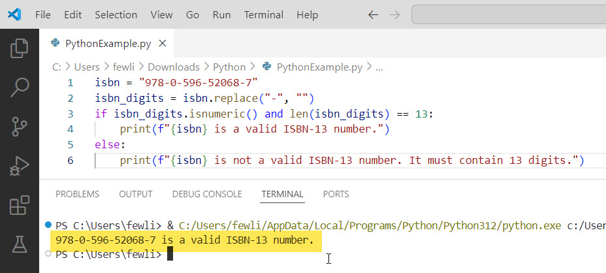The height and width of the screenshot is (273, 606).
Task: Open the Help menu
Action: (308, 14)
